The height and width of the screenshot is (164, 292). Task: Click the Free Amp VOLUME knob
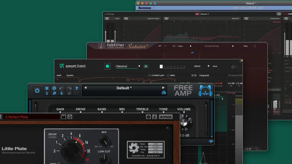(x=184, y=123)
